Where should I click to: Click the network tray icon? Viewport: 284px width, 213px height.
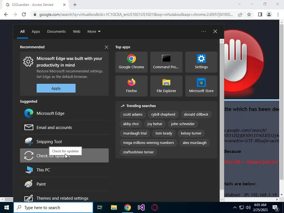pos(242,207)
